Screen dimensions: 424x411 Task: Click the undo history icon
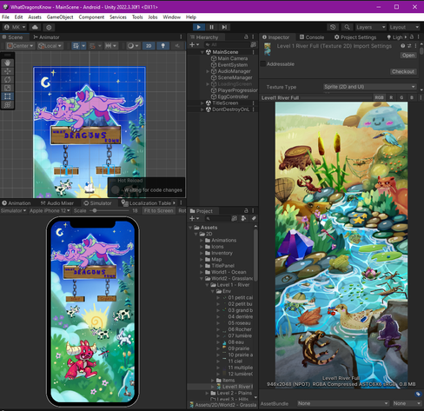[333, 27]
